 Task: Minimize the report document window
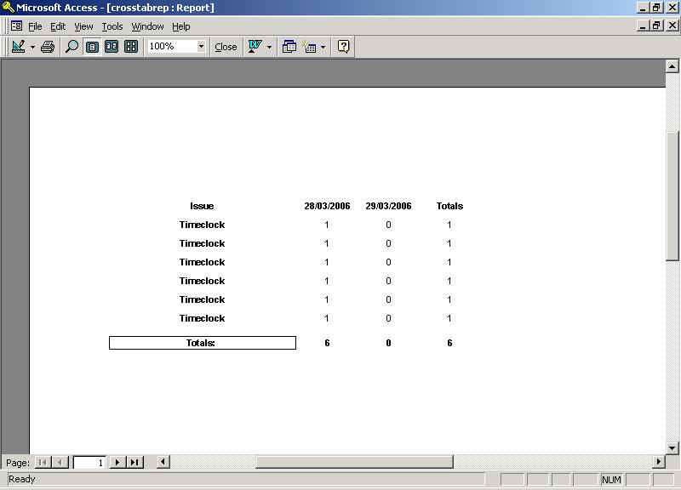pos(644,26)
